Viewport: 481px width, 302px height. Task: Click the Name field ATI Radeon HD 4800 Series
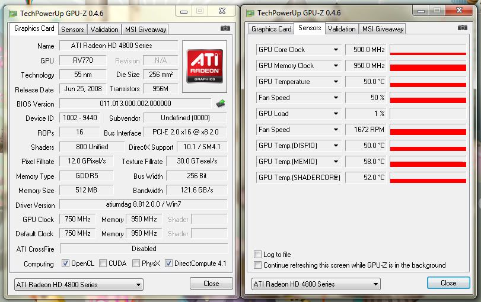click(119, 46)
